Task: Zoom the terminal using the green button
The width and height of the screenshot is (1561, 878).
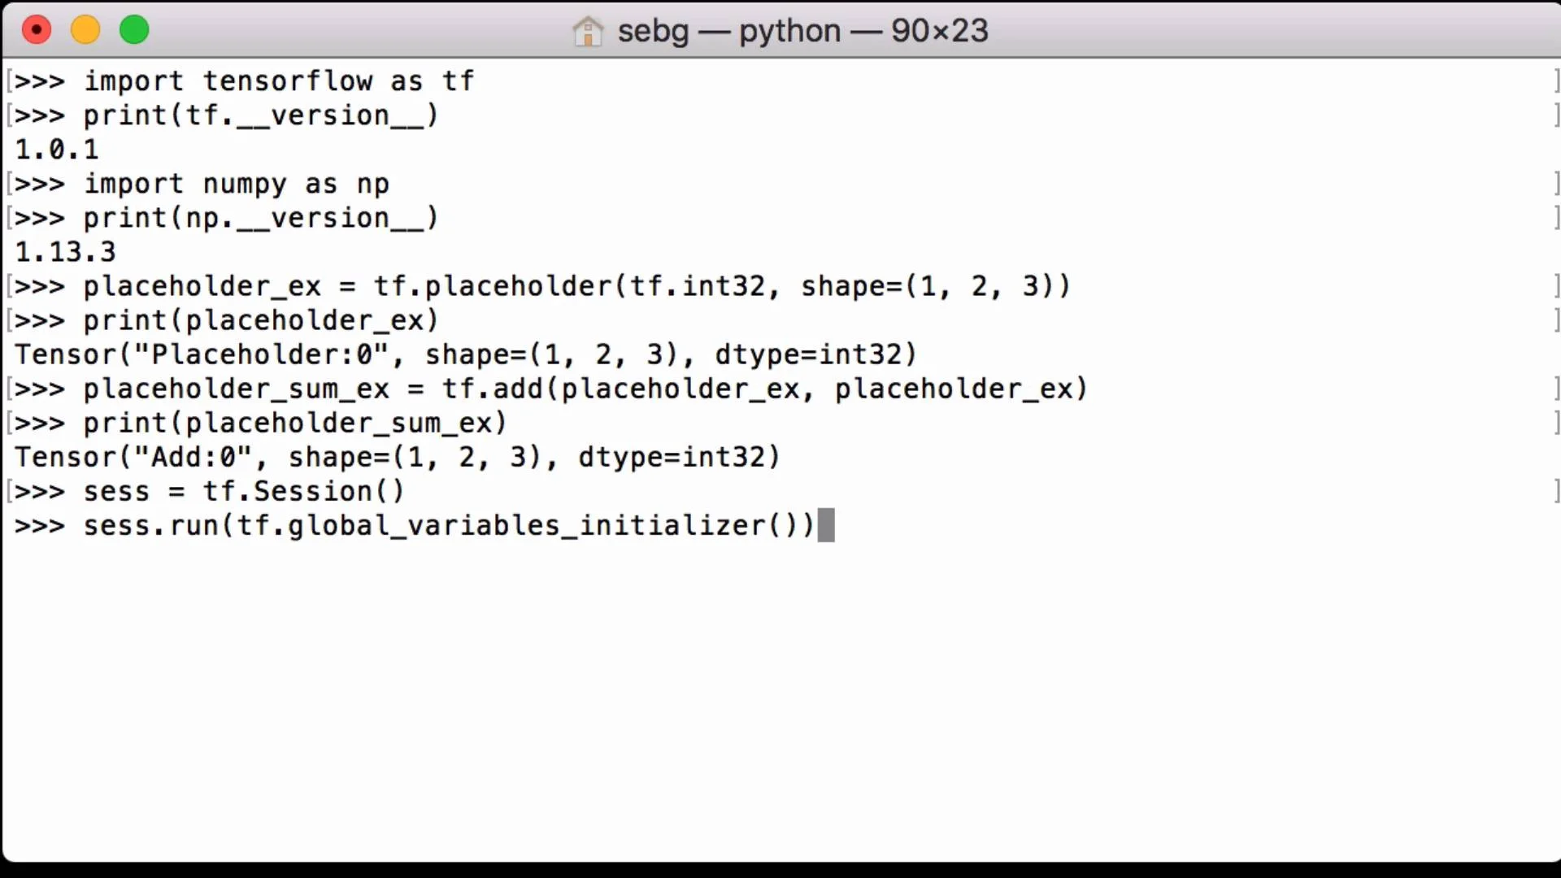Action: click(x=134, y=30)
